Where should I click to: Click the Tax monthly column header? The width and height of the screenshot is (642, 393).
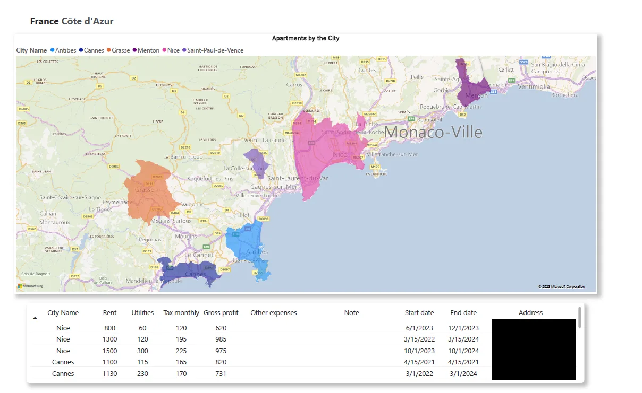tap(181, 313)
